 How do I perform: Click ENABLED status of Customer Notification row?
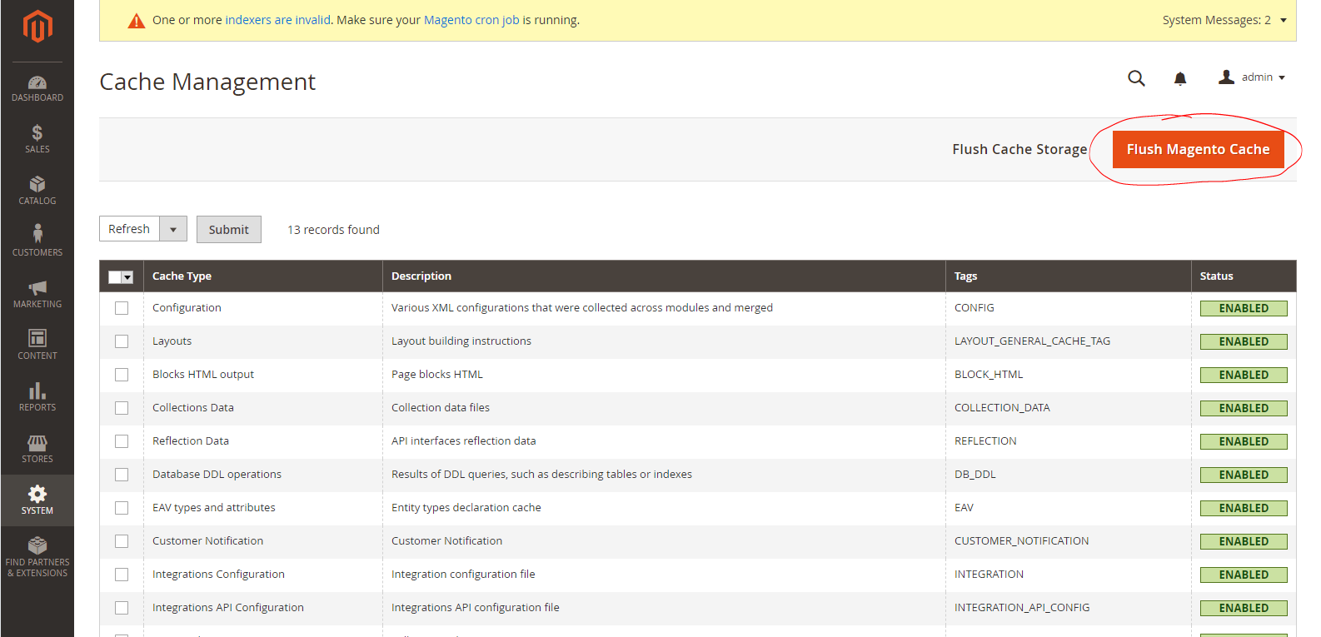(x=1244, y=541)
